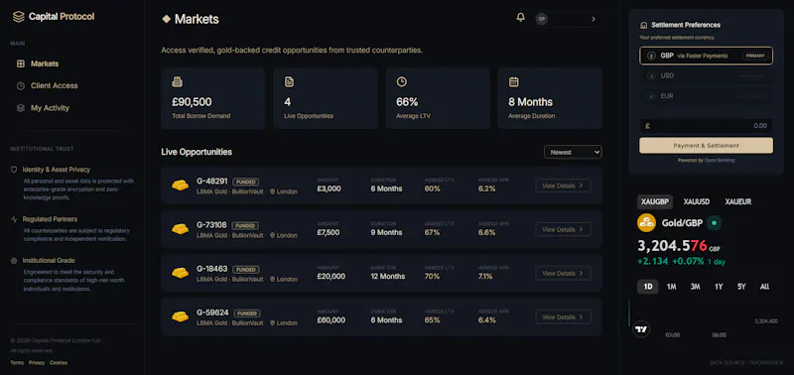Viewport: 794px width, 375px height.
Task: Click the Live Opportunities document icon
Action: pos(289,82)
